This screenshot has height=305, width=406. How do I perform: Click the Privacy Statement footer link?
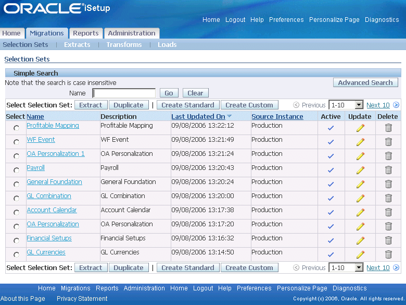(82, 299)
